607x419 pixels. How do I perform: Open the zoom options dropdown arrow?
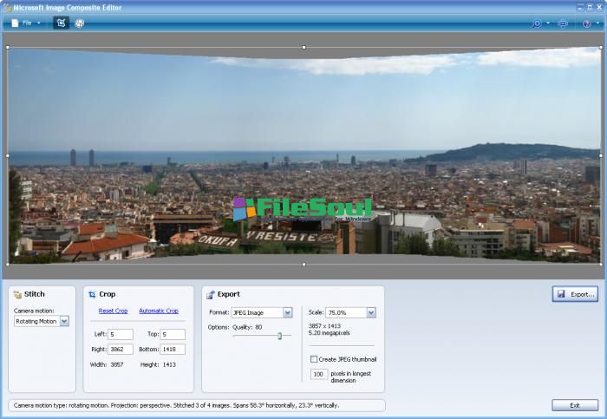[x=548, y=23]
